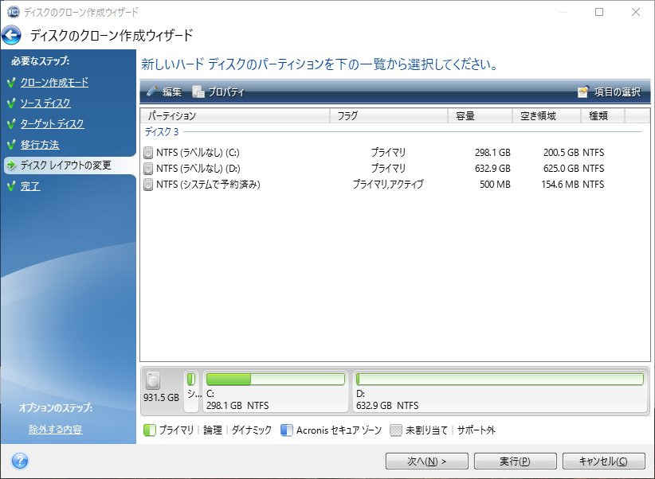
Task: Sort by the パーティション column header
Action: [235, 115]
